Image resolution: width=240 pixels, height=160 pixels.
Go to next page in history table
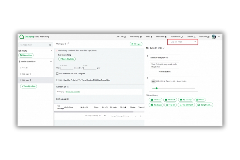(x=141, y=116)
